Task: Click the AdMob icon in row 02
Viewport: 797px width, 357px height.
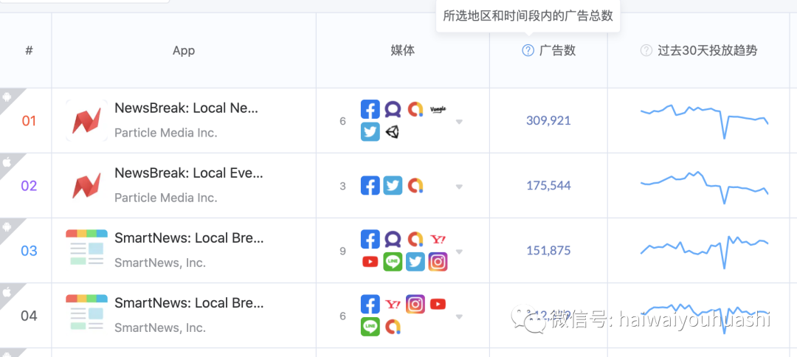Action: [415, 185]
